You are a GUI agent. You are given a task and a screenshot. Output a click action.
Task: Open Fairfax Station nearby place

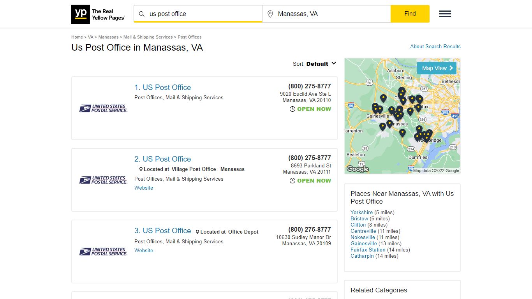tap(368, 250)
